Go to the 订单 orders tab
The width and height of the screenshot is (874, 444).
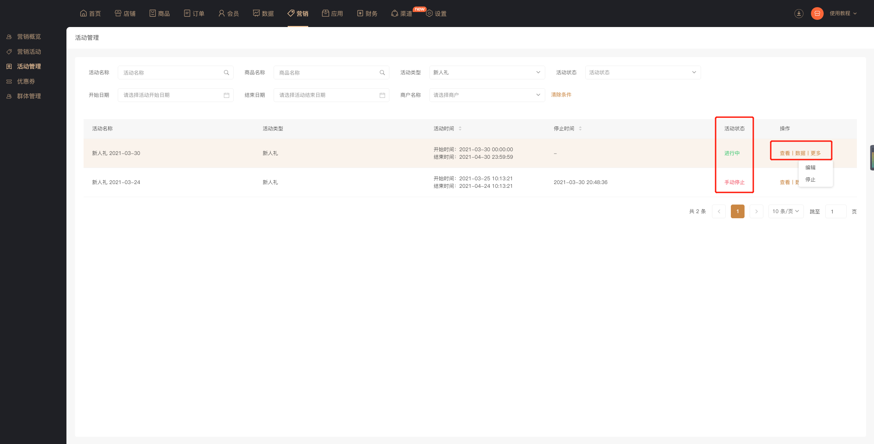(x=194, y=13)
